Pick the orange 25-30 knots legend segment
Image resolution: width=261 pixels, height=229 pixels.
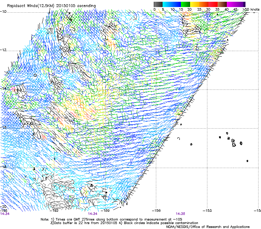click(x=204, y=4)
